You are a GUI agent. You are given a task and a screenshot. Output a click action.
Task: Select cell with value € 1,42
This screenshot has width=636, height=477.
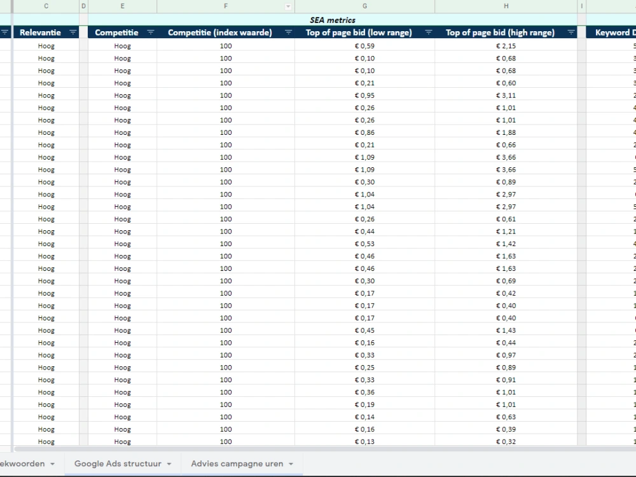tap(506, 244)
